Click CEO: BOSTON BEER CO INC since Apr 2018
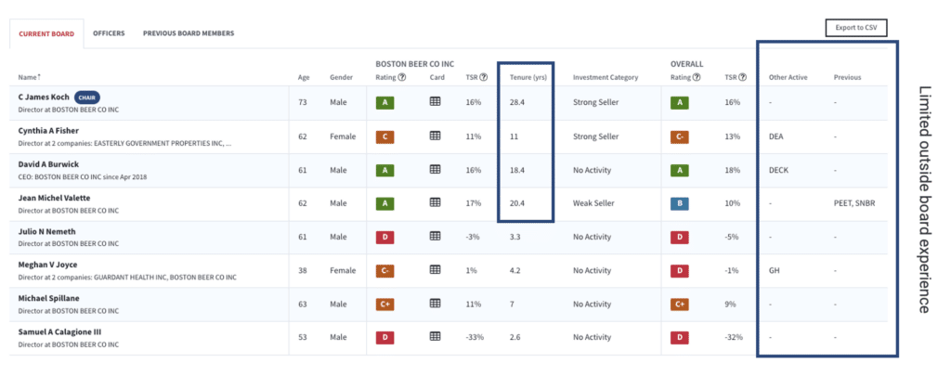This screenshot has width=951, height=376. pyautogui.click(x=83, y=177)
